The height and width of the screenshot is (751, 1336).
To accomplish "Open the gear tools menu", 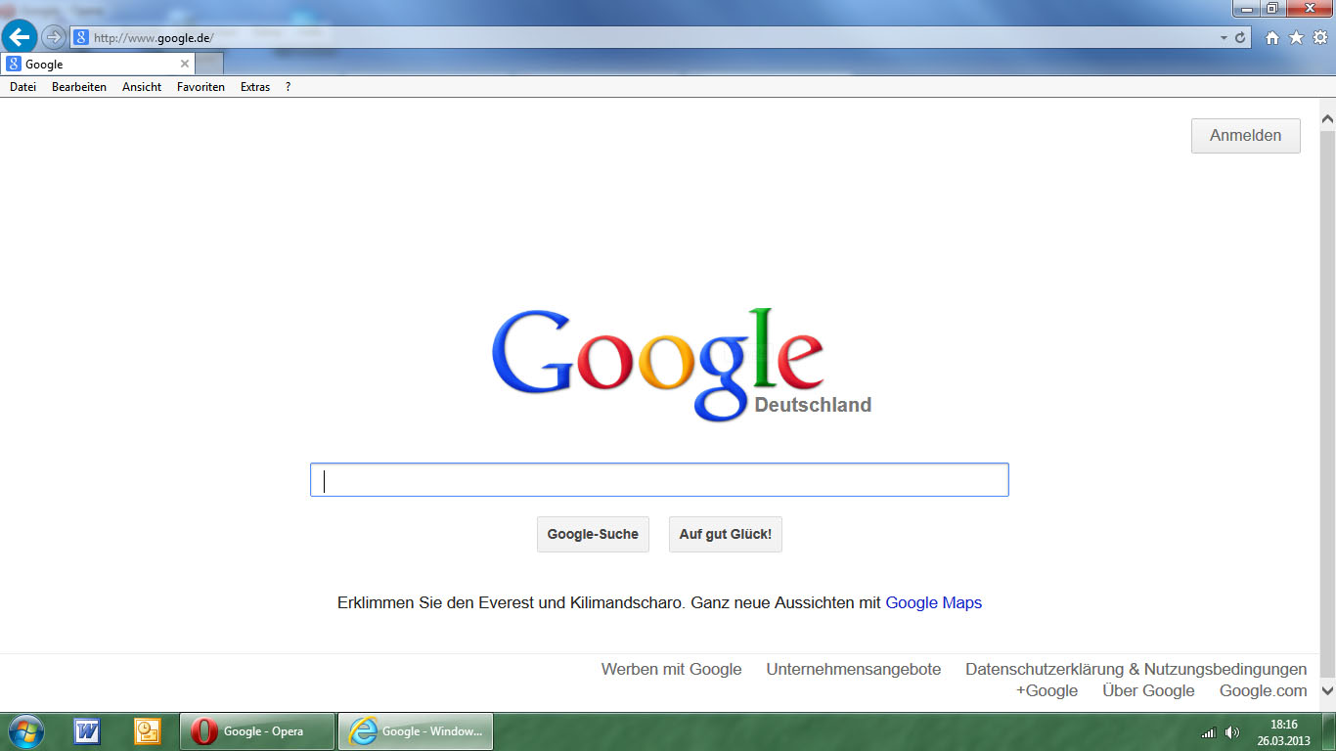I will tap(1319, 38).
